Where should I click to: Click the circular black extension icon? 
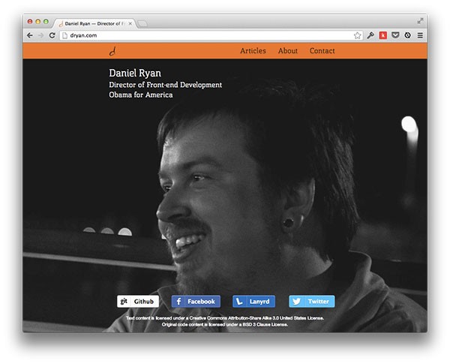point(407,35)
